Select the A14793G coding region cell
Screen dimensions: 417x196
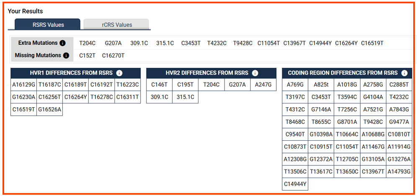point(399,172)
